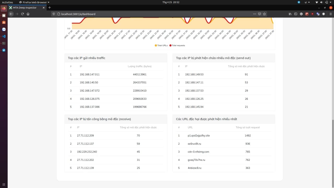Image resolution: width=334 pixels, height=188 pixels.
Task: Select IP 27.71.112.202
Action: click(x=85, y=160)
